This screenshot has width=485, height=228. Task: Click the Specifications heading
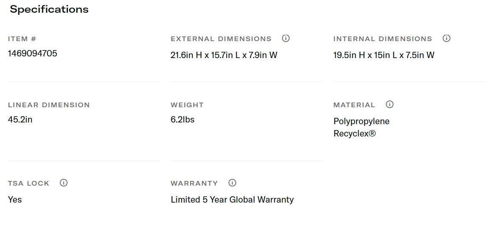point(49,9)
